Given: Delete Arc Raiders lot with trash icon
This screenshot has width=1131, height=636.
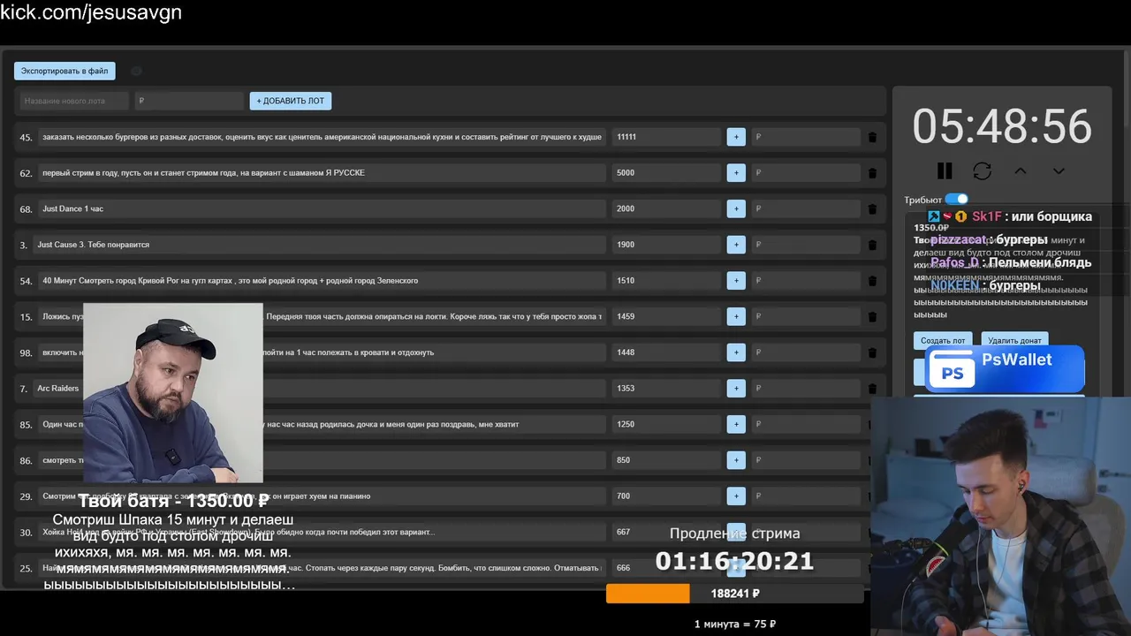Looking at the screenshot, I should coord(872,389).
